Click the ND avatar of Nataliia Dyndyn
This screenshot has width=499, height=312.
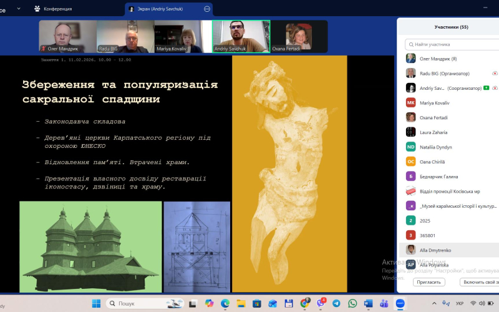pyautogui.click(x=410, y=147)
